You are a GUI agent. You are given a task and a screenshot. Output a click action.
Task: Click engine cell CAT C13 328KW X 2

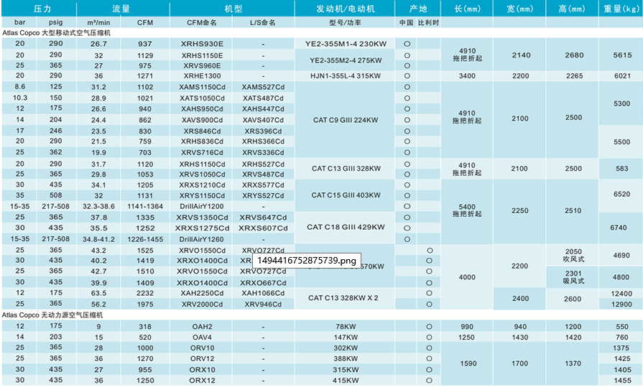(343, 298)
